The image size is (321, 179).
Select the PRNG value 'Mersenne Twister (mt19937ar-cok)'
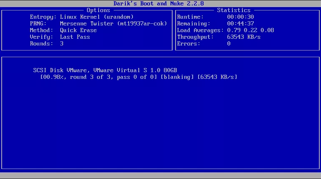(x=113, y=24)
